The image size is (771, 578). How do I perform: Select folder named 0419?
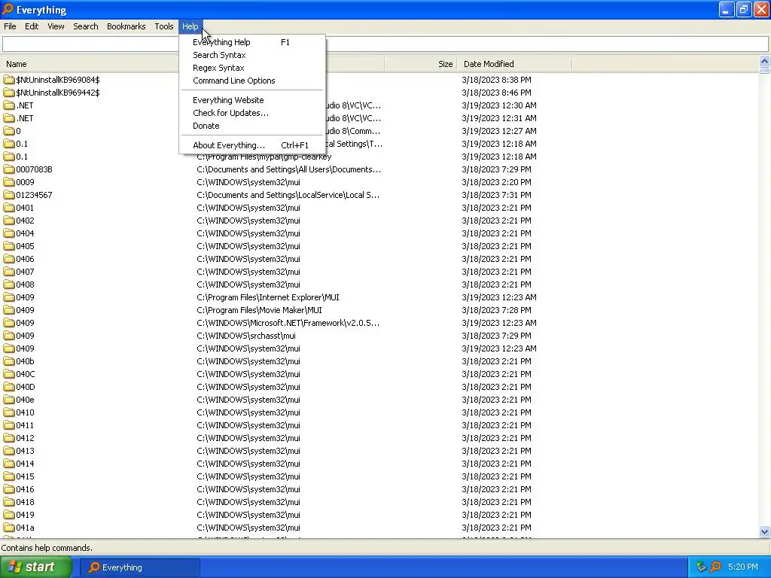pos(25,515)
